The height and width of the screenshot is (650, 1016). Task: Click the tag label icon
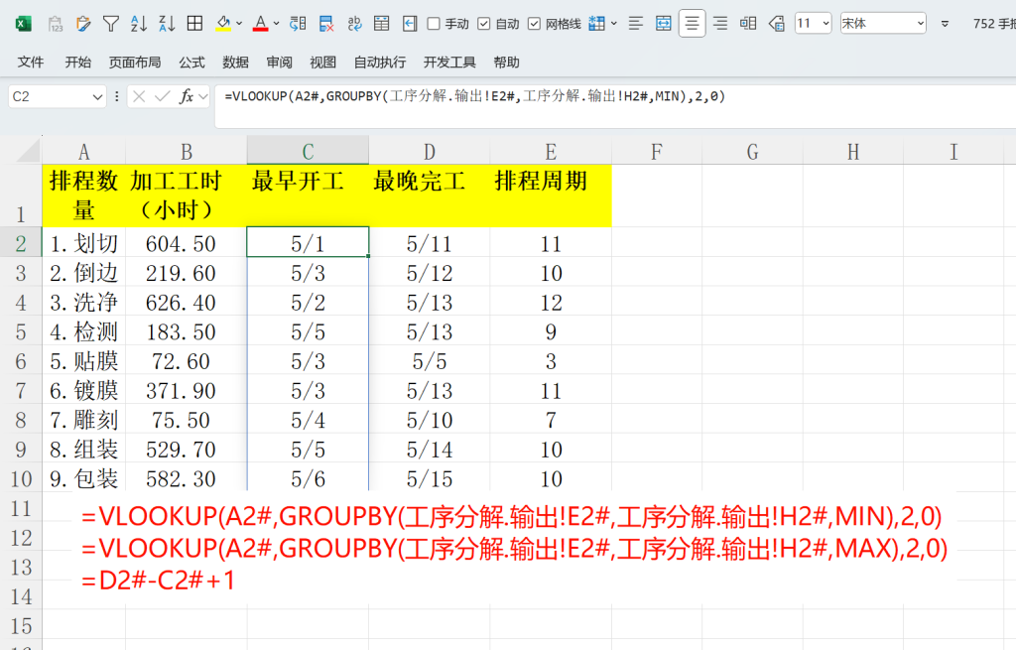(776, 24)
